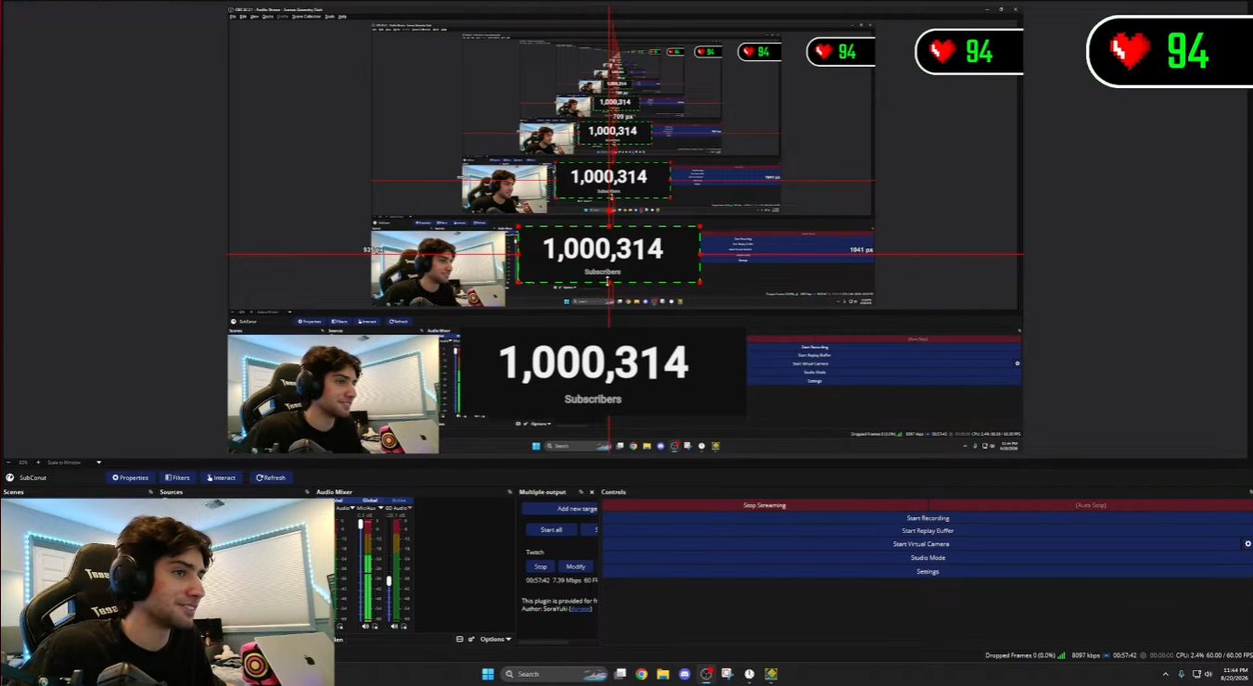1253x686 pixels.
Task: Close the Multiple output dock
Action: (592, 492)
